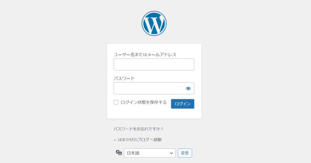Click the eye symbol in the password field
This screenshot has width=311, height=163.
point(188,88)
